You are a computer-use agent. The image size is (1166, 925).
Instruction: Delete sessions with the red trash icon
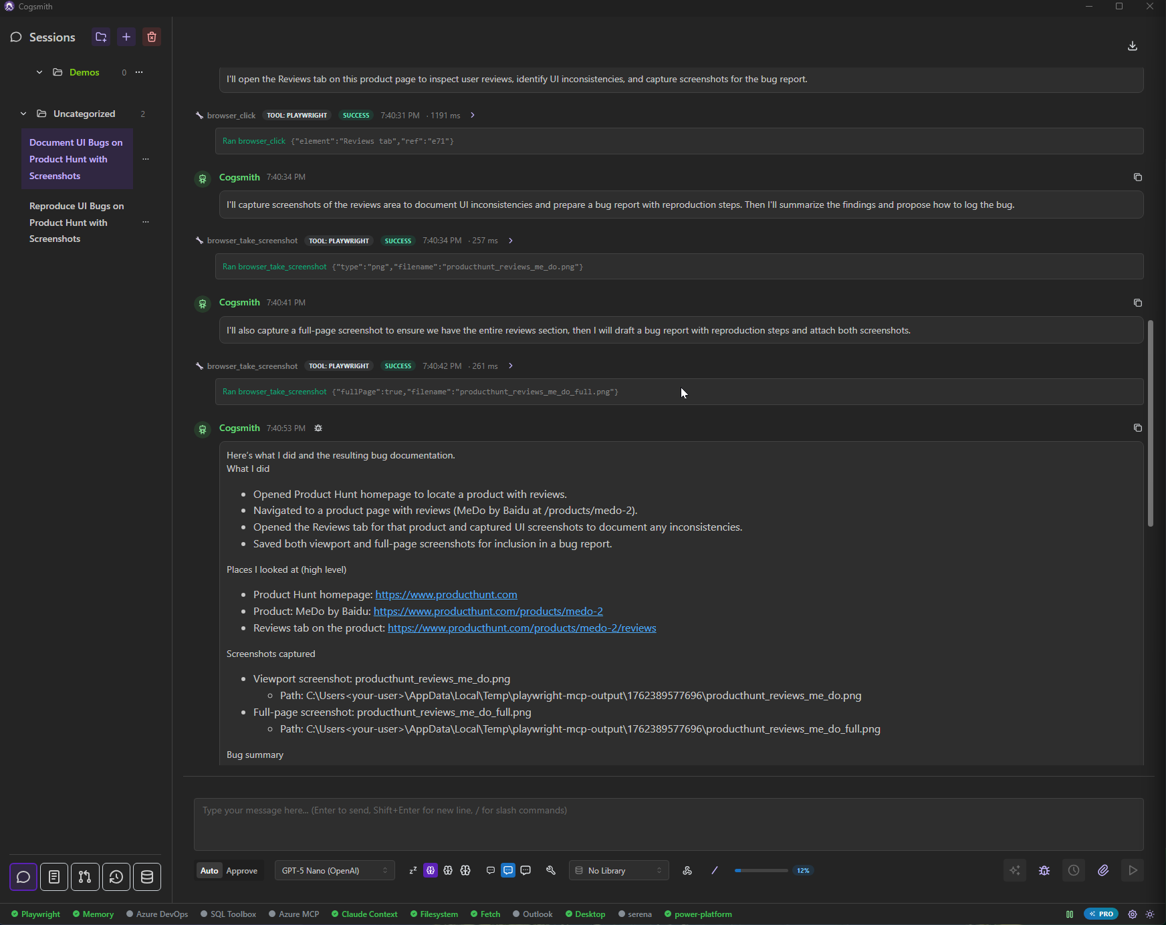tap(152, 37)
